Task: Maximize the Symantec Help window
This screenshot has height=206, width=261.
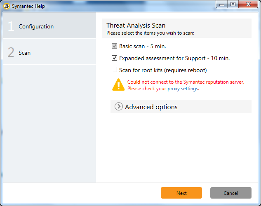Action: (233, 5)
